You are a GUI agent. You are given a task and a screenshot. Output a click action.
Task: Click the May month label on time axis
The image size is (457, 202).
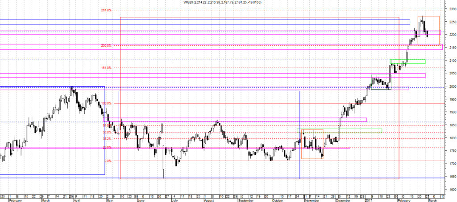pyautogui.click(x=109, y=200)
